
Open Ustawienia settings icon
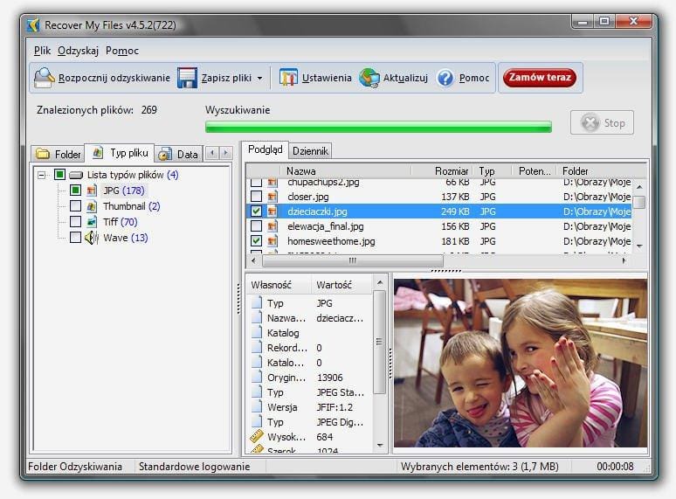coord(288,78)
